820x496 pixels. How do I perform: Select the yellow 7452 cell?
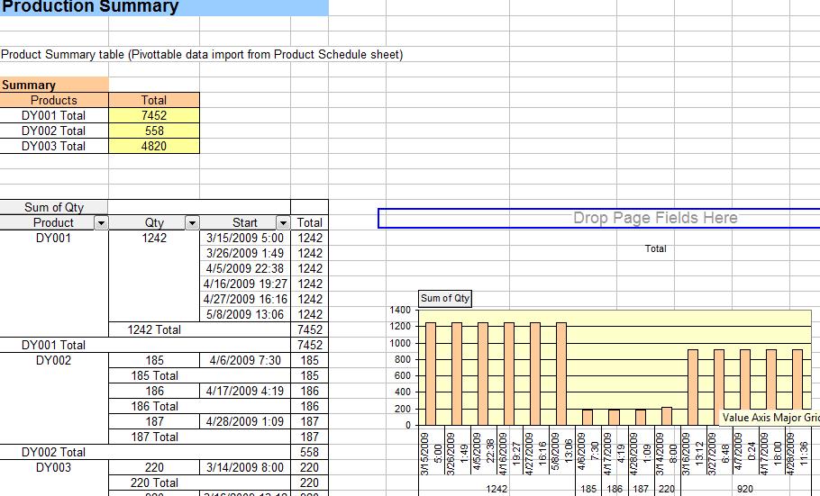click(154, 115)
